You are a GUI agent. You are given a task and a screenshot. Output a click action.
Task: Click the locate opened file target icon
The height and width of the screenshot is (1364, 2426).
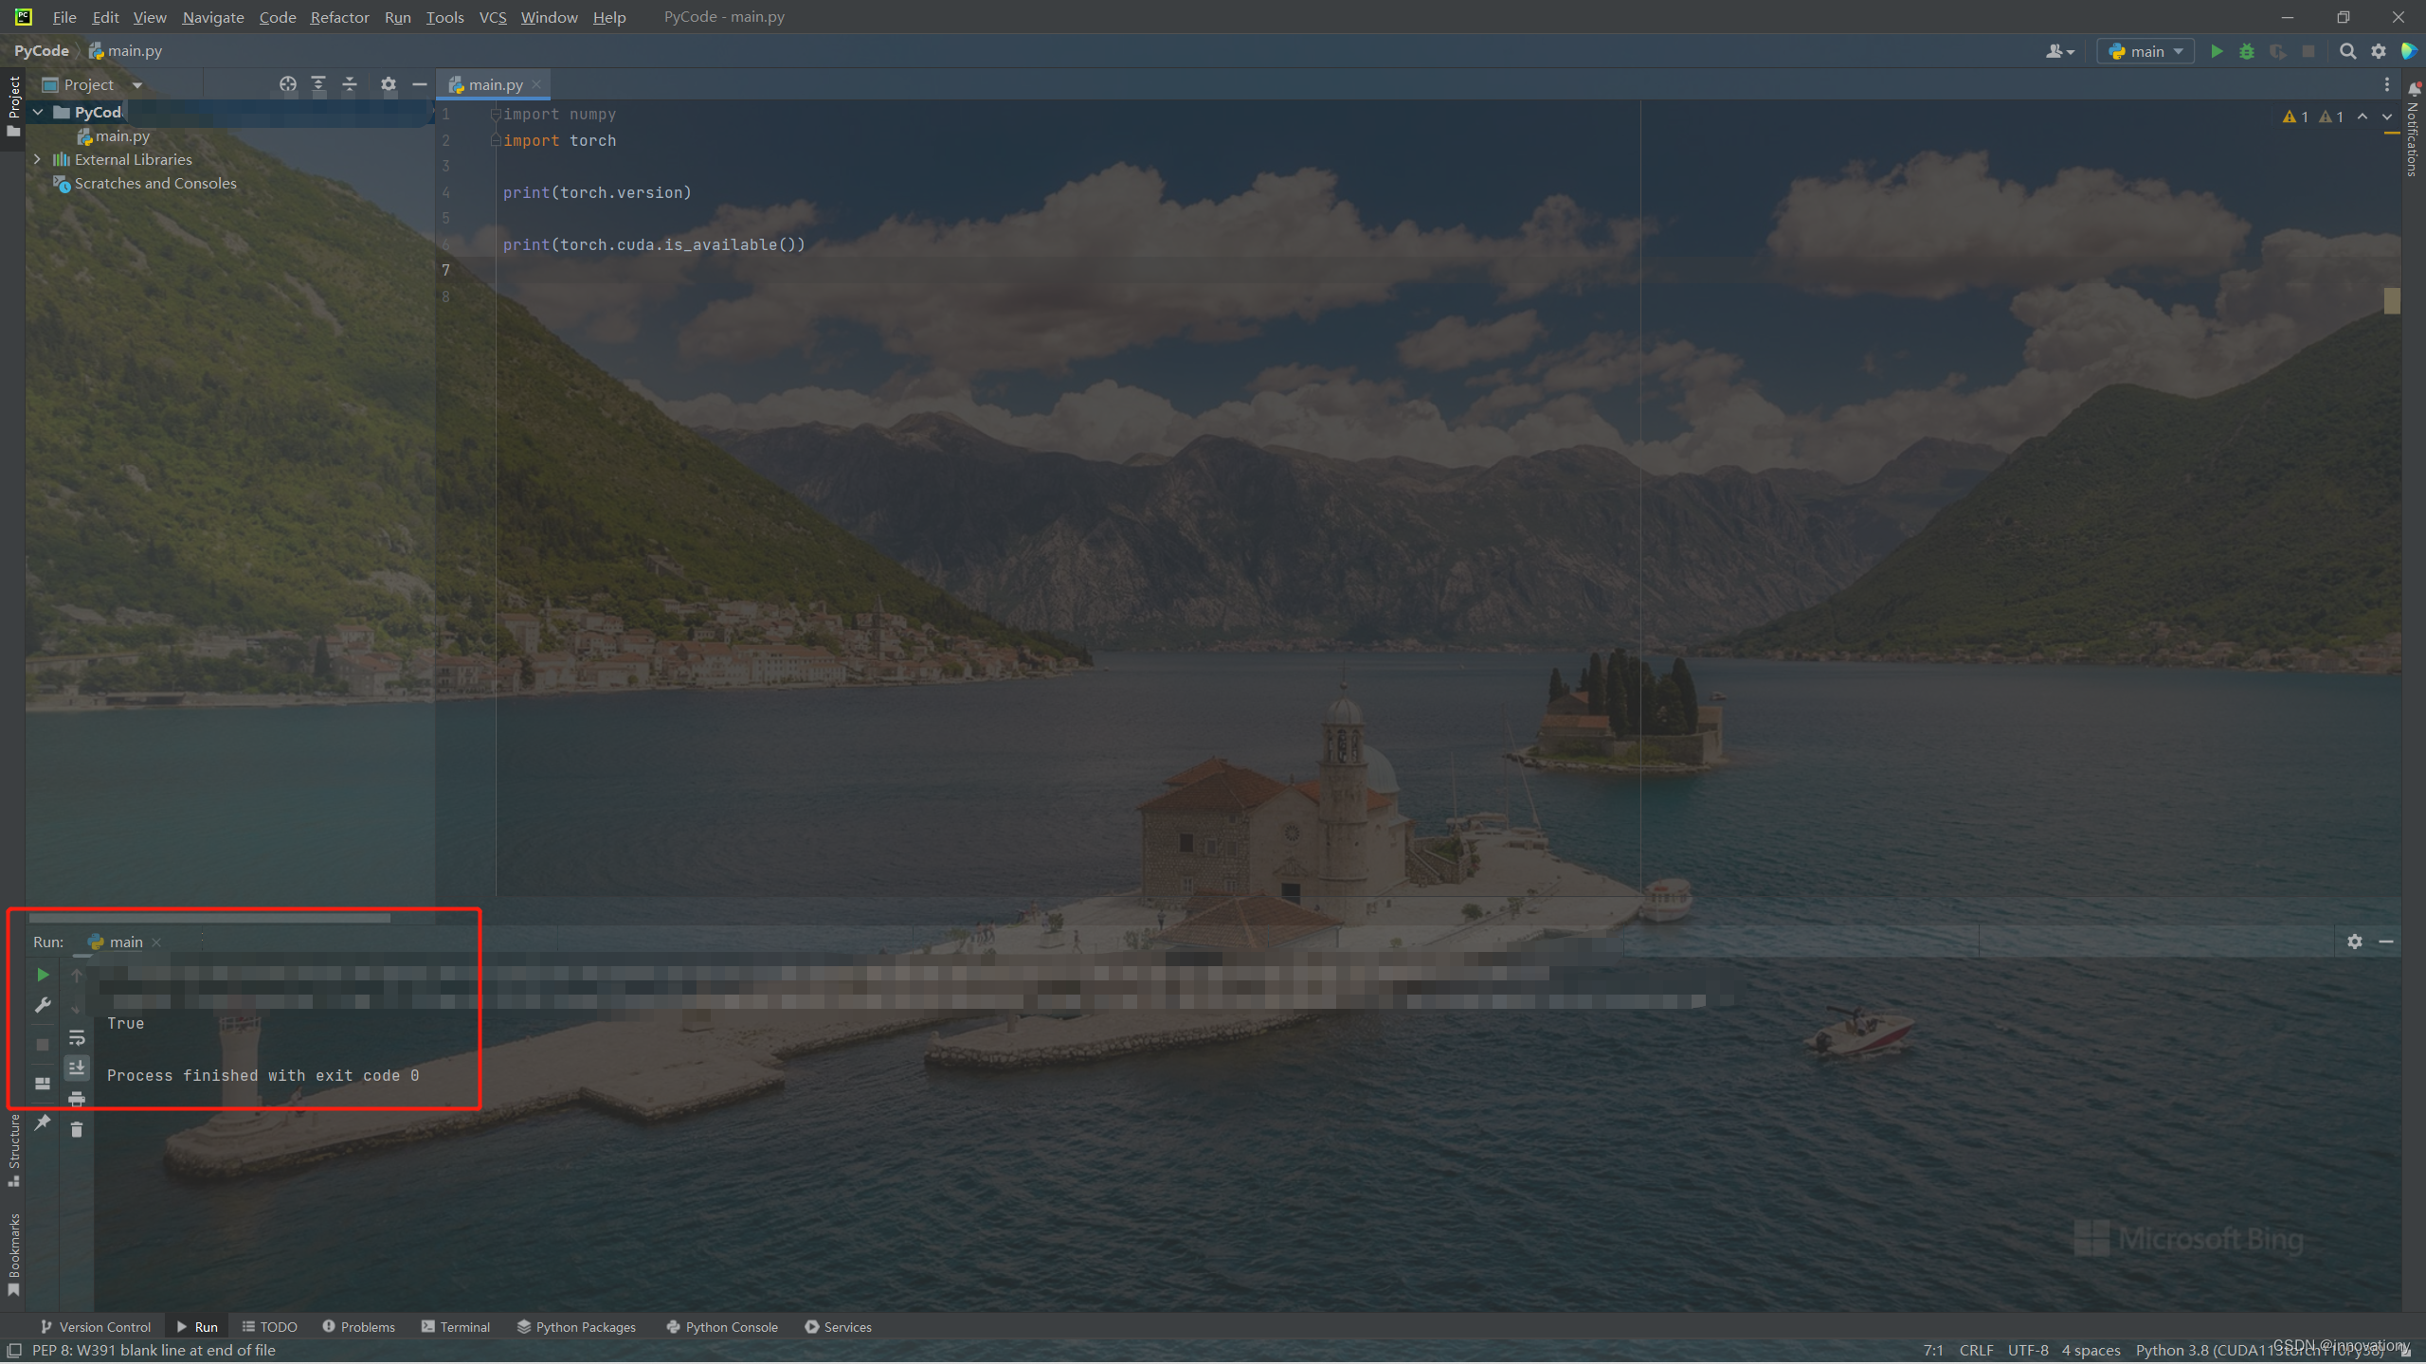point(288,84)
